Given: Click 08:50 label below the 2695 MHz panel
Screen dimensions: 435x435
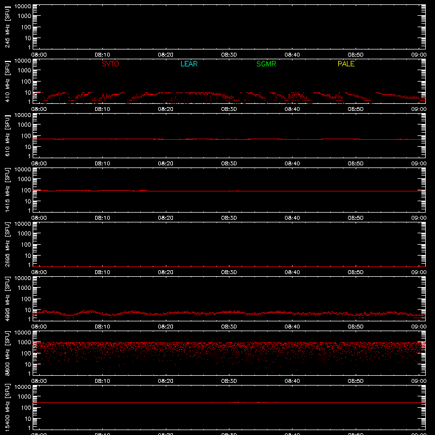Looking at the screenshot, I should tap(356, 272).
